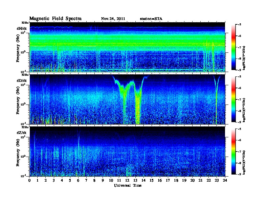
Task: Click hour 6 on the Universal Time axis
Action: (x=78, y=181)
